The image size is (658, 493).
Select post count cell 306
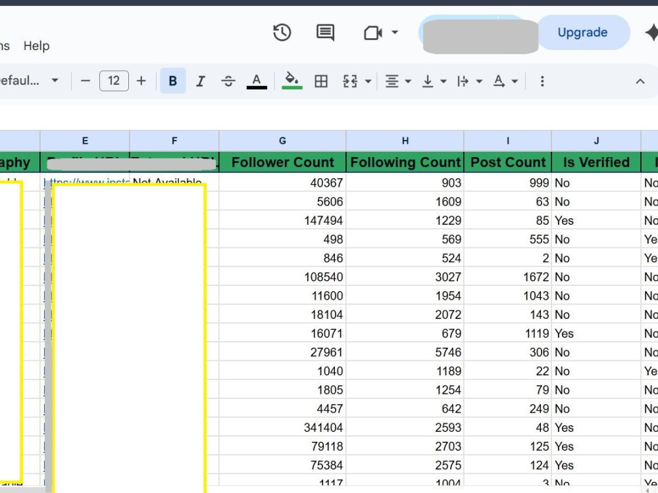(x=508, y=352)
